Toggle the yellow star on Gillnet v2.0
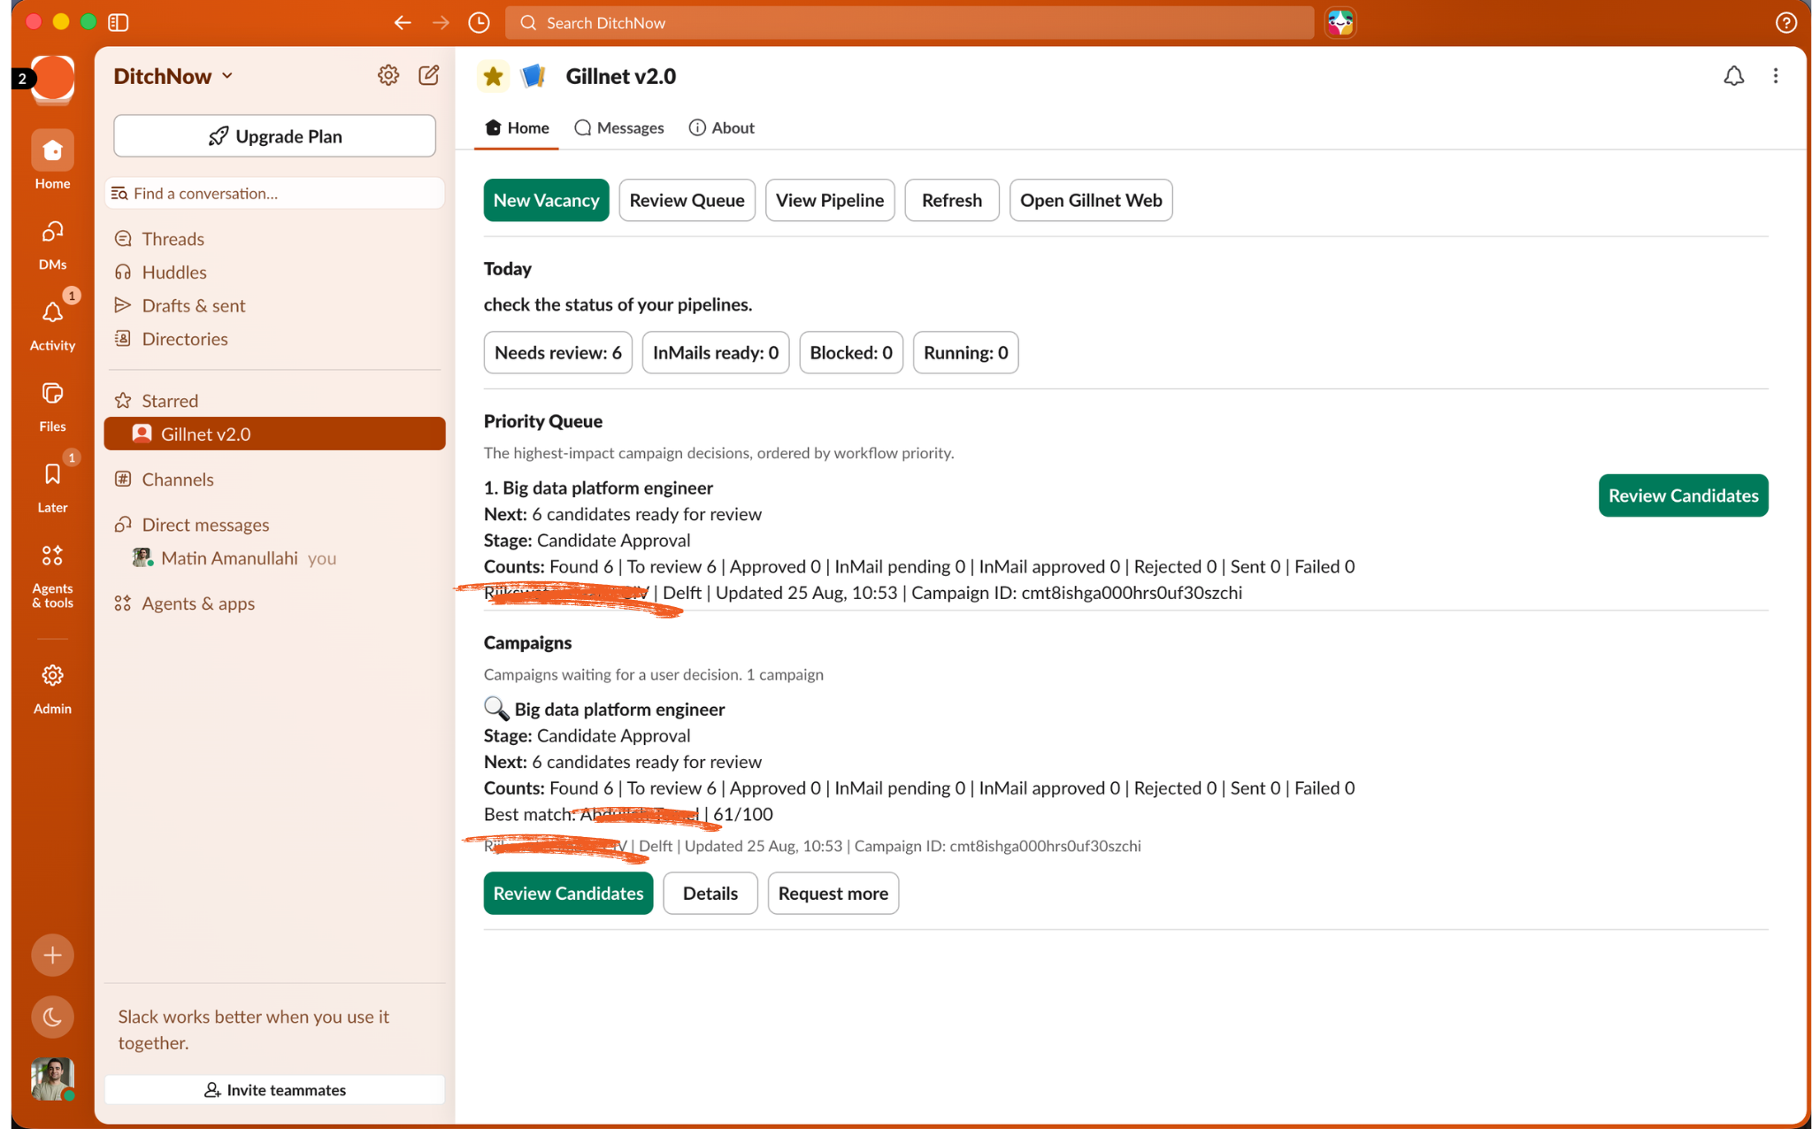The height and width of the screenshot is (1129, 1812). (494, 76)
